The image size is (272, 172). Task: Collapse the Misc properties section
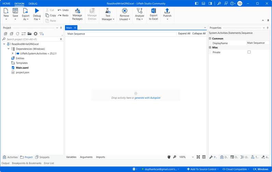(x=210, y=47)
